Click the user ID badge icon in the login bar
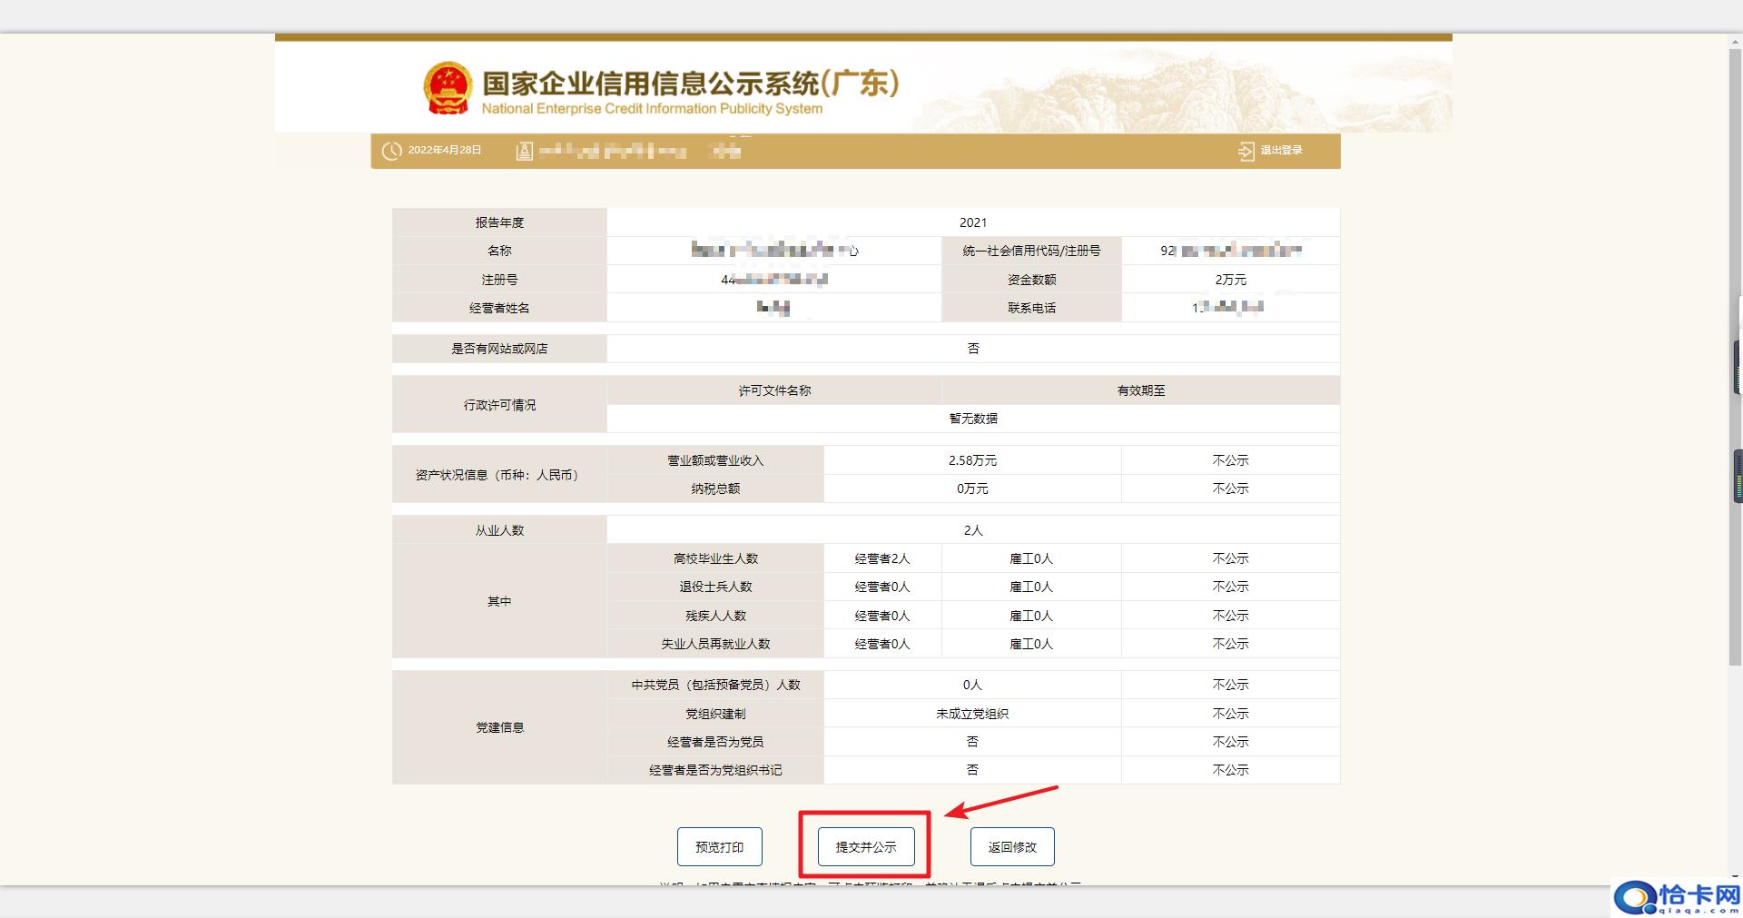This screenshot has height=918, width=1743. tap(523, 151)
